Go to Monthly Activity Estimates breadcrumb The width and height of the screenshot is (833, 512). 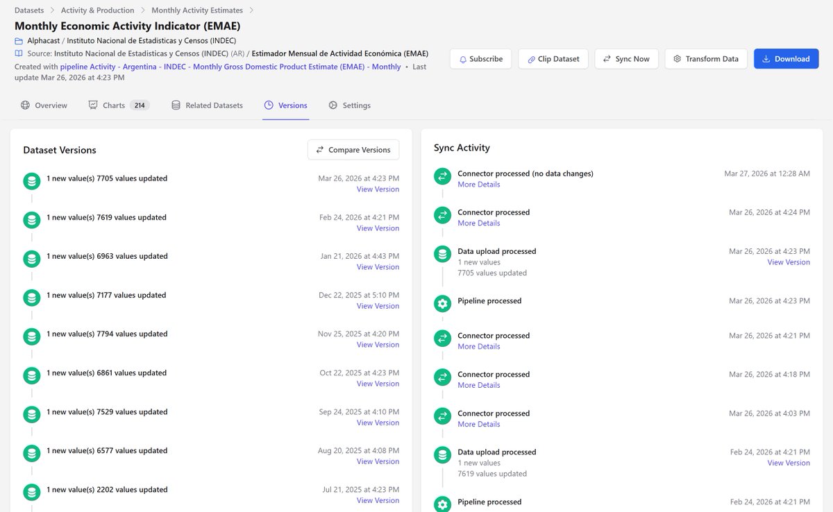[197, 10]
